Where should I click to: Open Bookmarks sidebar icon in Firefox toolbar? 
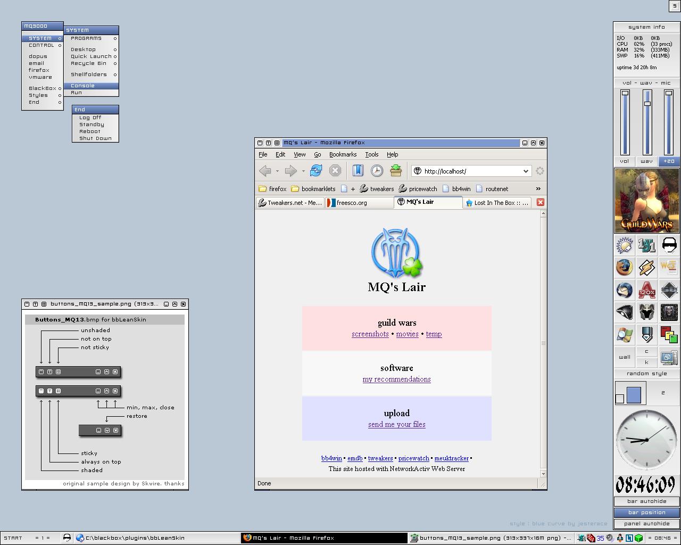tap(358, 170)
